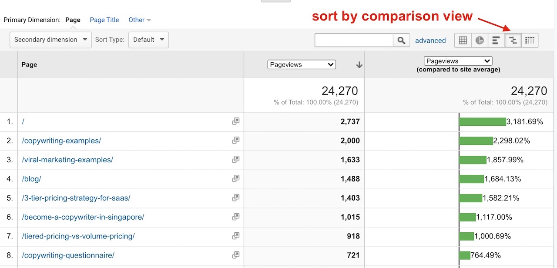Open /copywriting-examples/ external link icon
Viewport: 557px width, 268px height.
point(235,141)
